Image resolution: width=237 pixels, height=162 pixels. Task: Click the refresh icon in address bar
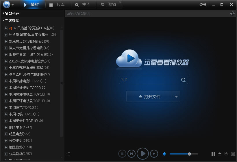[x=232, y=14]
